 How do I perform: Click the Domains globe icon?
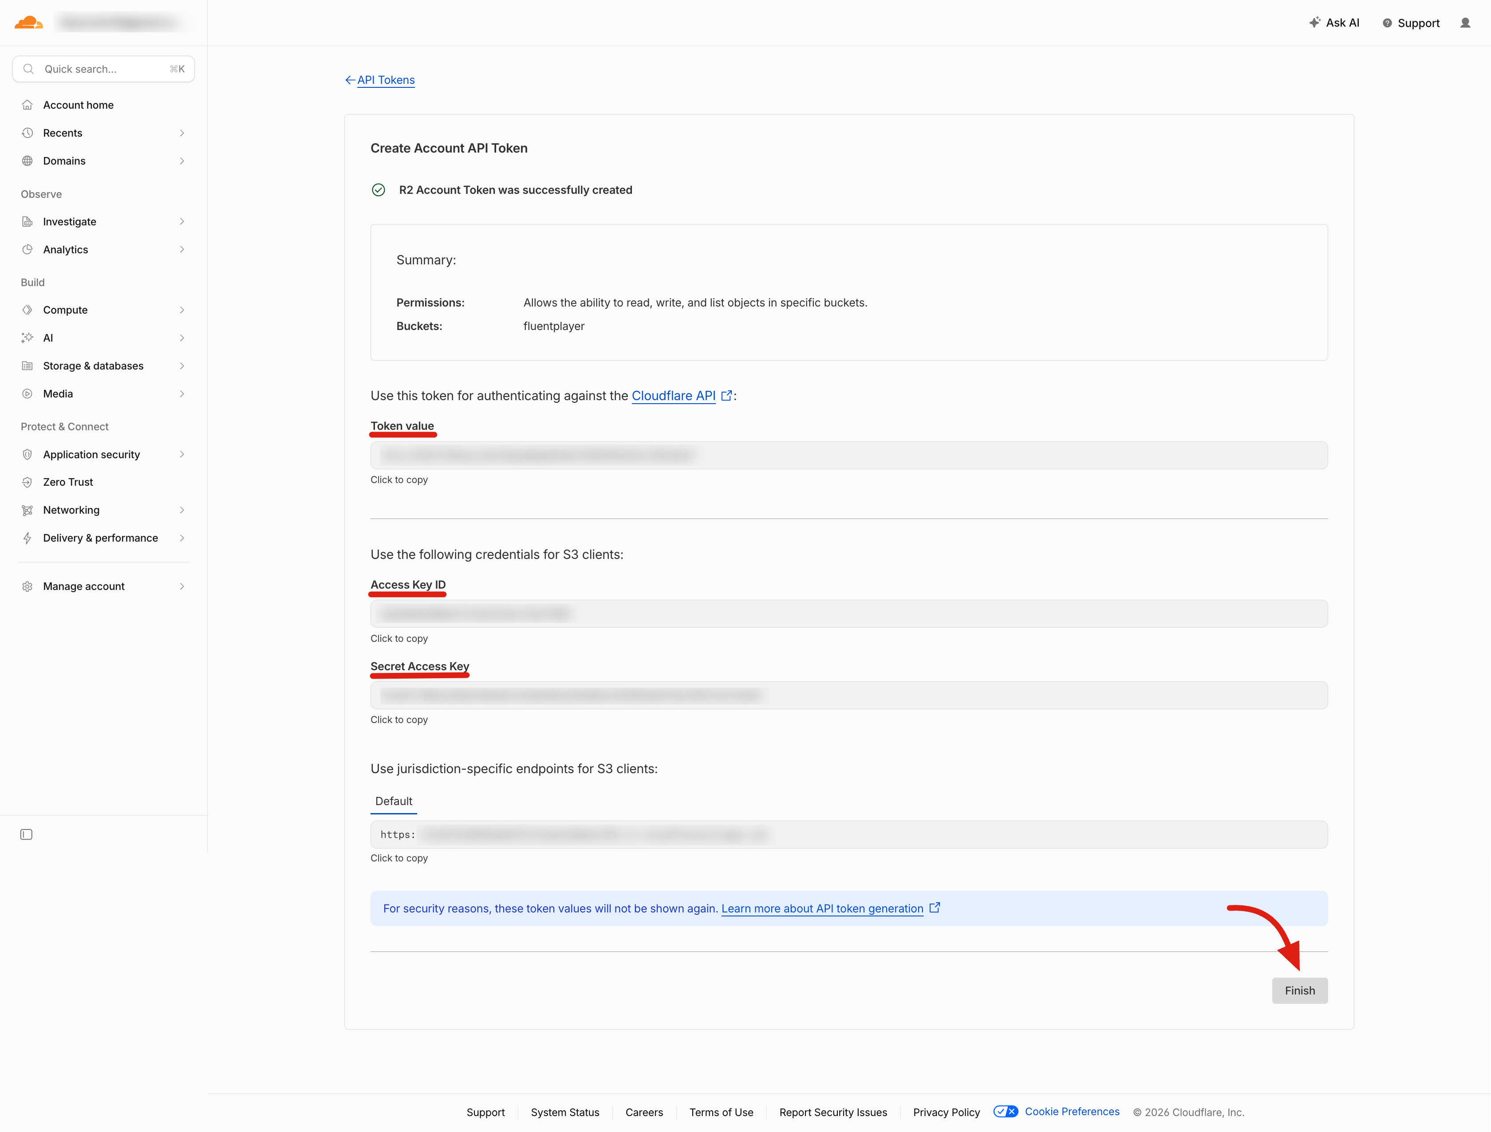click(27, 161)
